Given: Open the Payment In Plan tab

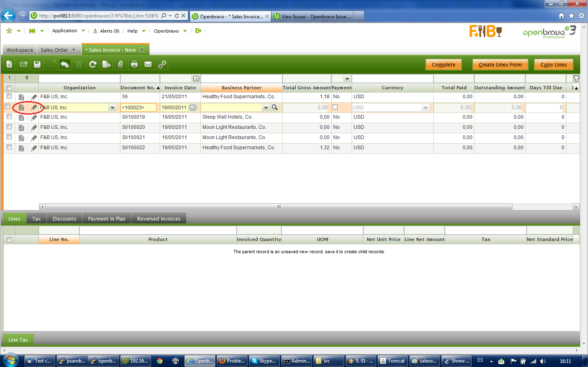Looking at the screenshot, I should [107, 219].
